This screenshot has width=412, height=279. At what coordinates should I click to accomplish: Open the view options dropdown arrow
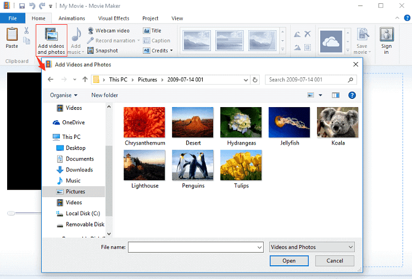pos(320,95)
